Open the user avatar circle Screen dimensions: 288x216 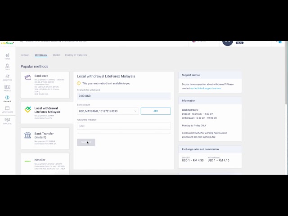pyautogui.click(x=228, y=43)
